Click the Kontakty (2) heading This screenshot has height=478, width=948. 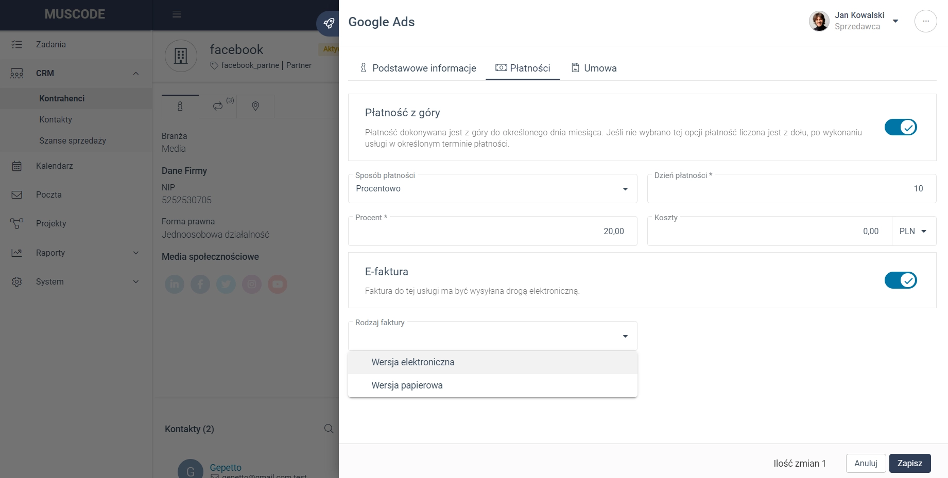pos(189,429)
